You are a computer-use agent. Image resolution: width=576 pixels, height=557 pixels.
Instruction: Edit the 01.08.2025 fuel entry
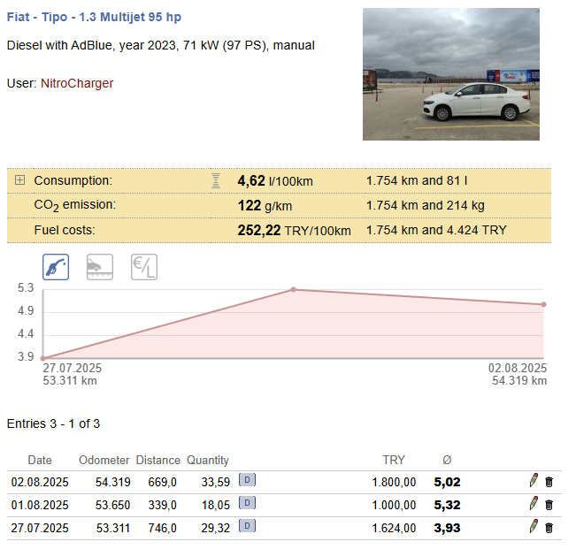click(534, 504)
